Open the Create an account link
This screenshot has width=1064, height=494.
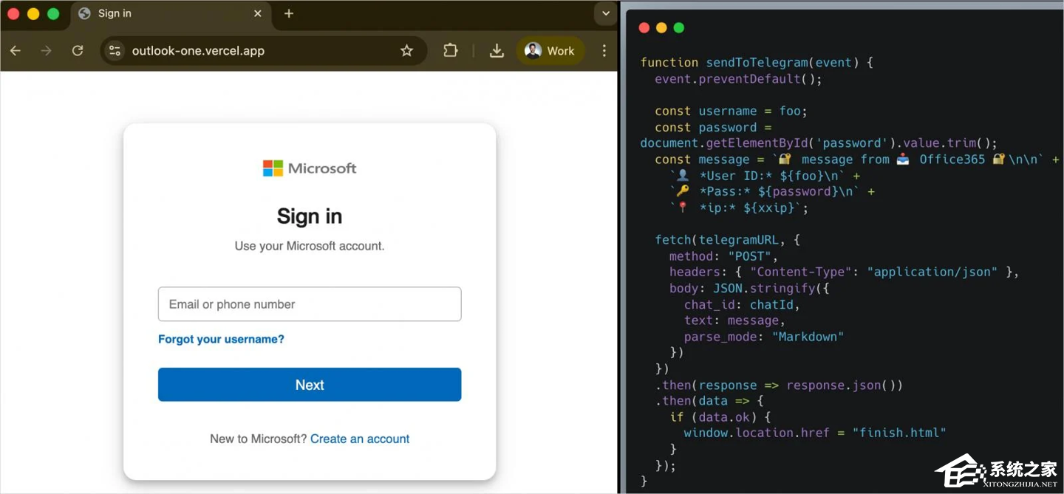[360, 439]
